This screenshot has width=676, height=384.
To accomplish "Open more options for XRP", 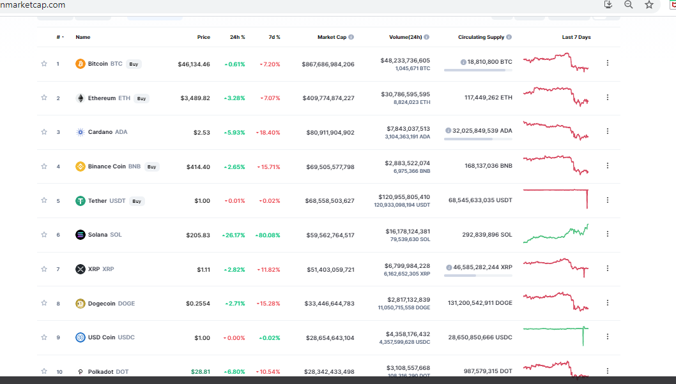I will [608, 268].
